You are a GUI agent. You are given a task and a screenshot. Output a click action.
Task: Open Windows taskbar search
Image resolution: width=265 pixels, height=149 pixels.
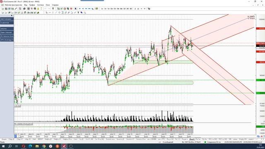(x=10, y=146)
